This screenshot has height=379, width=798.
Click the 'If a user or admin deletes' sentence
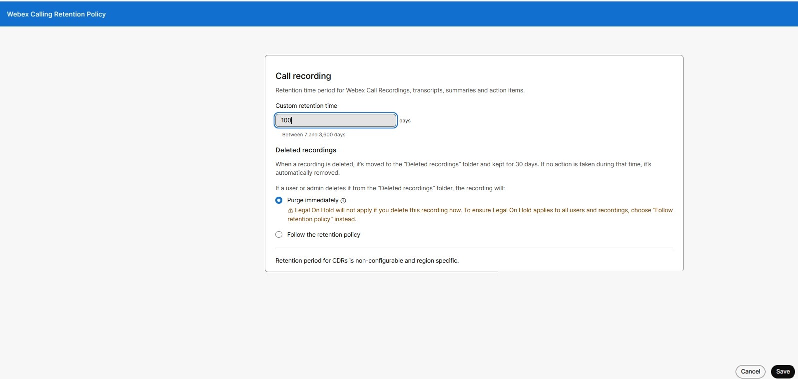coord(390,188)
